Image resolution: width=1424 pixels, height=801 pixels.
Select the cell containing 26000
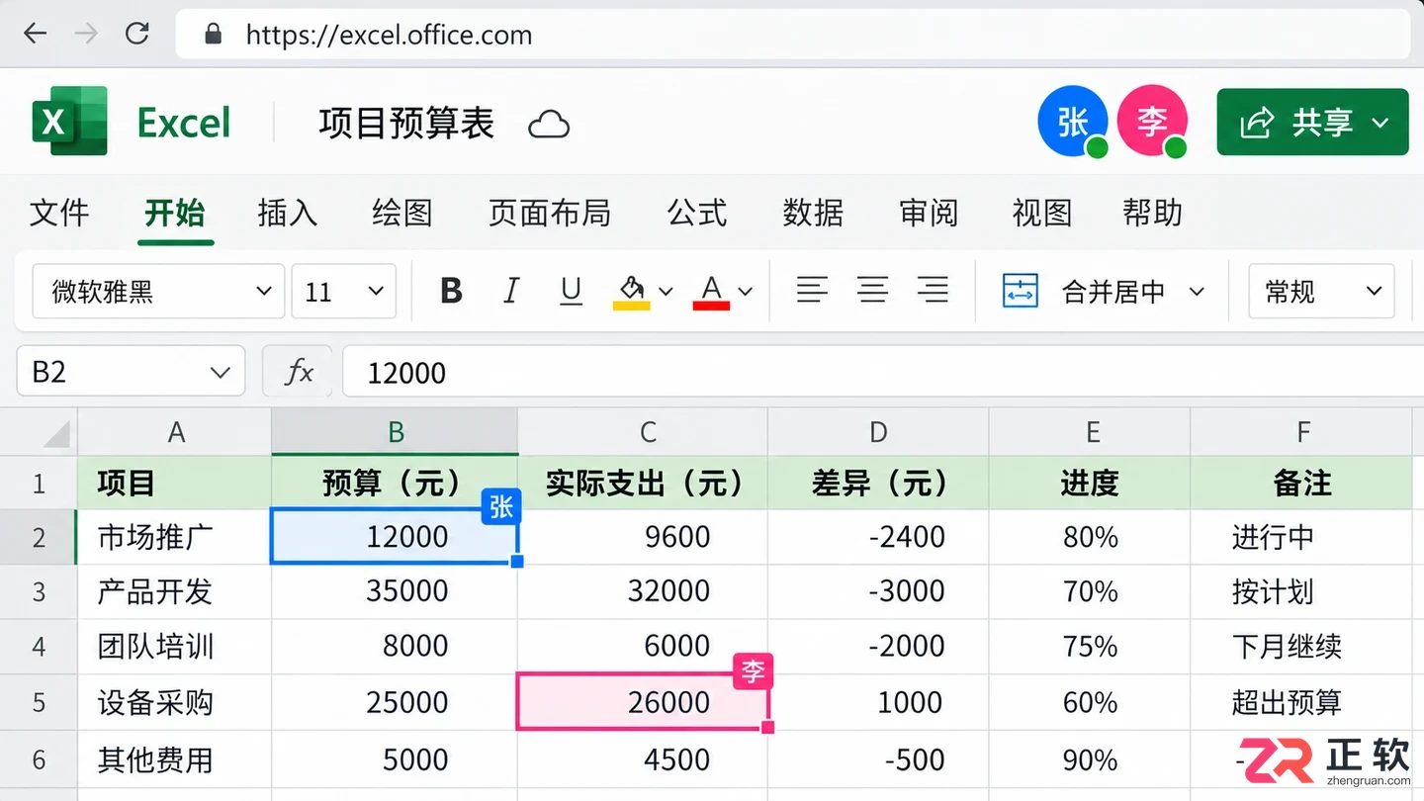click(x=643, y=702)
